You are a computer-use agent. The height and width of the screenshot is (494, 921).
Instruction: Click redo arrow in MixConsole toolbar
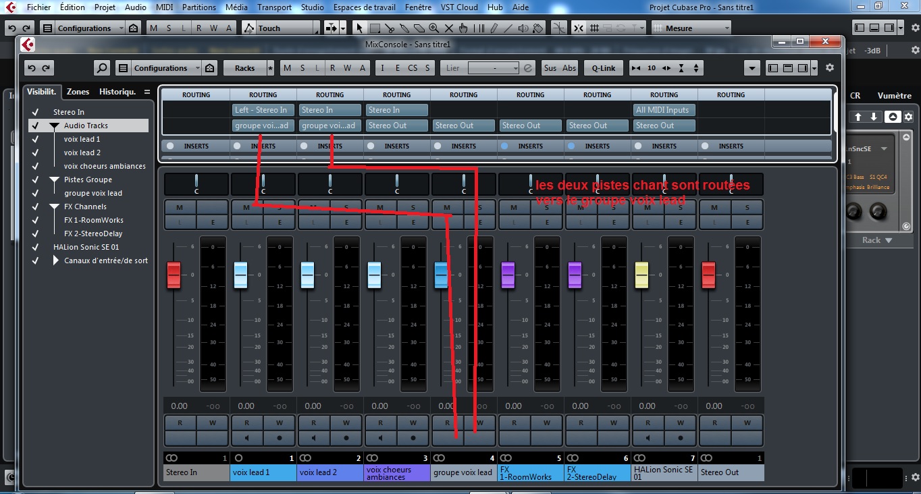47,68
